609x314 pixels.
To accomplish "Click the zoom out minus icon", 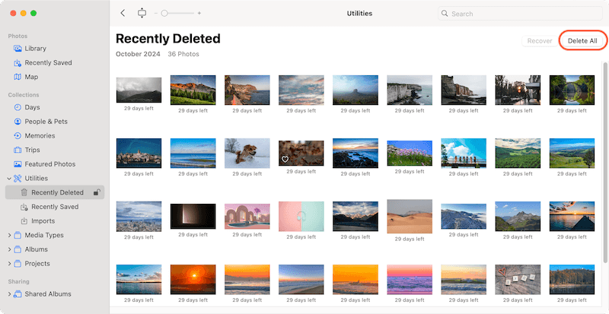I will pyautogui.click(x=156, y=13).
